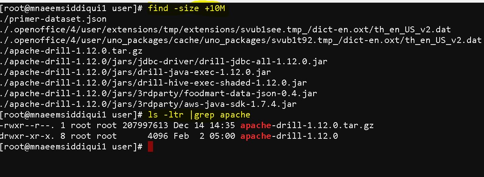The width and height of the screenshot is (484, 177).
Task: Click the ls -ltr |grep apache command
Action: pos(199,115)
